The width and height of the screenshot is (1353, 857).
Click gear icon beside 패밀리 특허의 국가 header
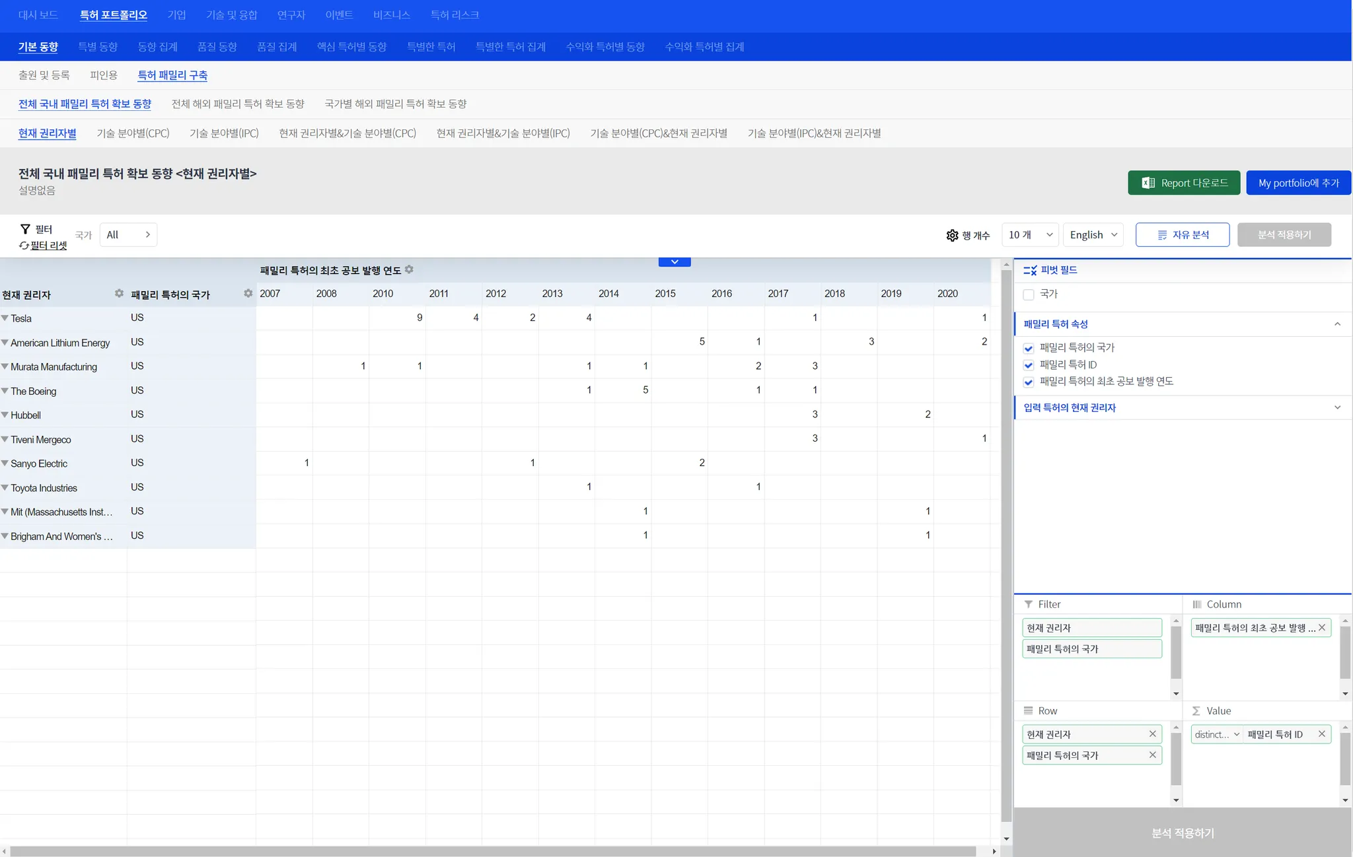tap(248, 293)
